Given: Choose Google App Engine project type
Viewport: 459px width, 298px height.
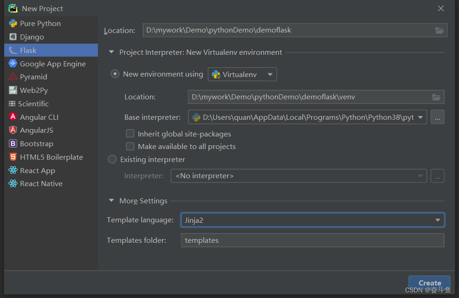Looking at the screenshot, I should (51, 64).
